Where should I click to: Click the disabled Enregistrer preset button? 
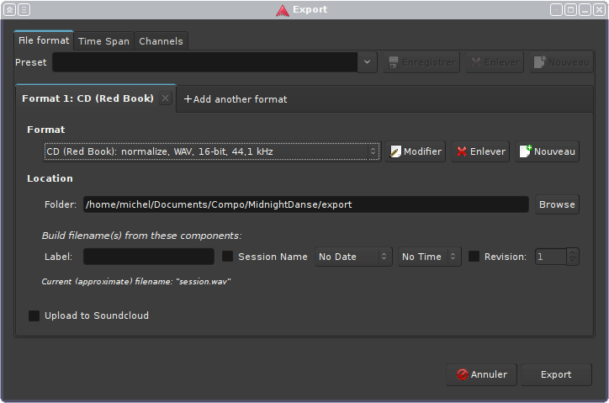(x=421, y=62)
